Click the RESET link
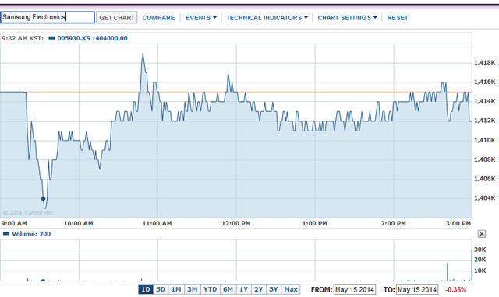The height and width of the screenshot is (297, 499). pyautogui.click(x=398, y=18)
